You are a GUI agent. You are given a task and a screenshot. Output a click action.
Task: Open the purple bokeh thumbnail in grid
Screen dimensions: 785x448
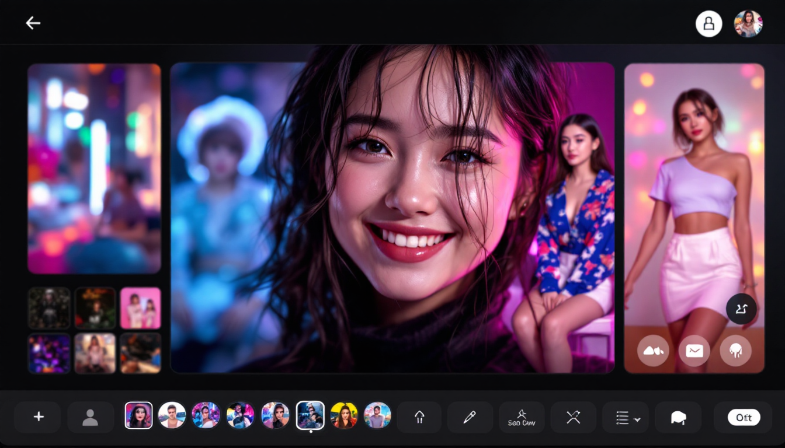[49, 353]
